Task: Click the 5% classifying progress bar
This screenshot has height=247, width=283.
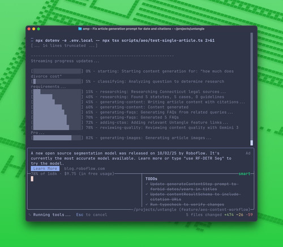Action: [57, 81]
